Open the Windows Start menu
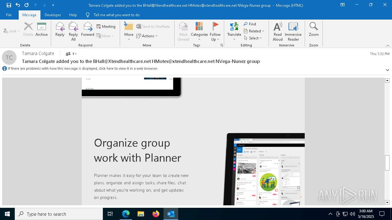 click(7, 214)
